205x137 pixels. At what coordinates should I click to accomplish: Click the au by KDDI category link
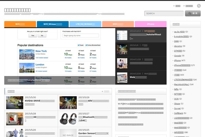tap(179, 32)
